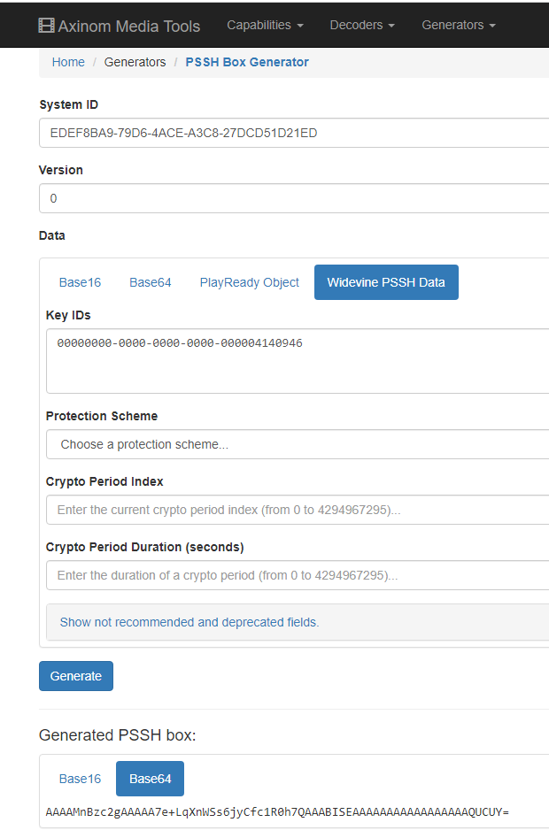Viewport: 549px width, 830px height.
Task: Open the Capabilities dropdown menu
Action: (x=265, y=25)
